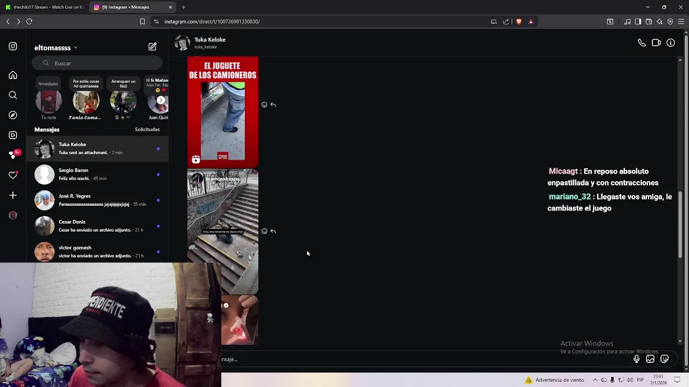Expand hidden system tray icons

pos(595,380)
